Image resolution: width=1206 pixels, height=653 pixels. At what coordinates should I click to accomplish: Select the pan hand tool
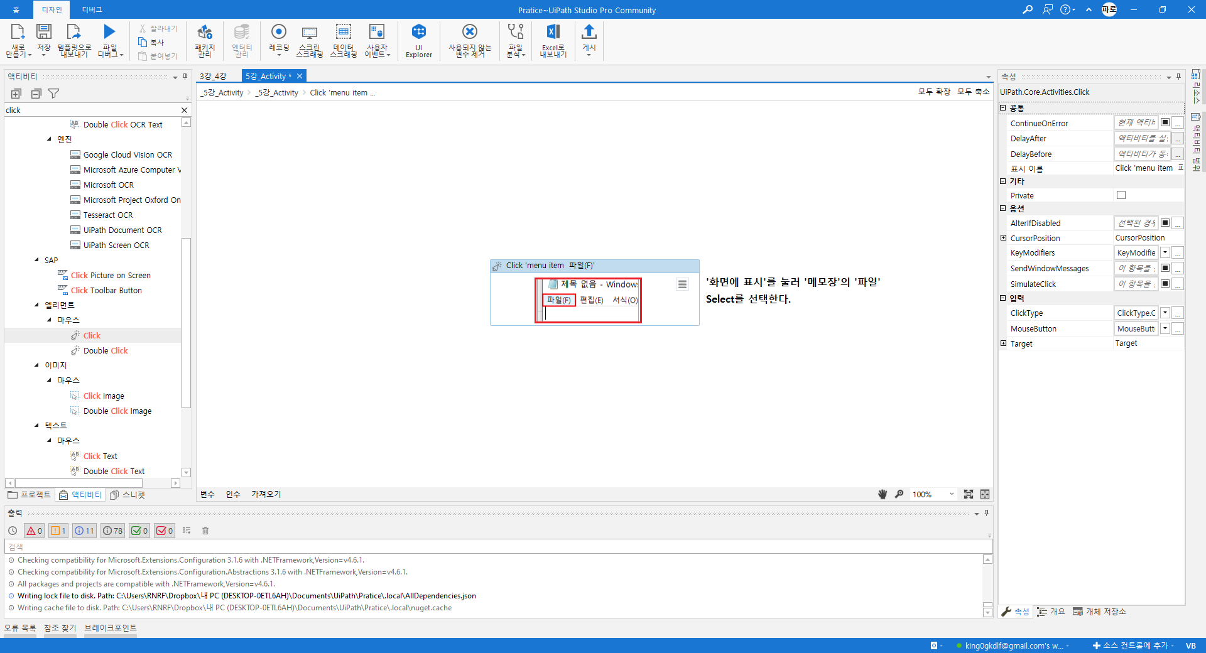coord(883,494)
